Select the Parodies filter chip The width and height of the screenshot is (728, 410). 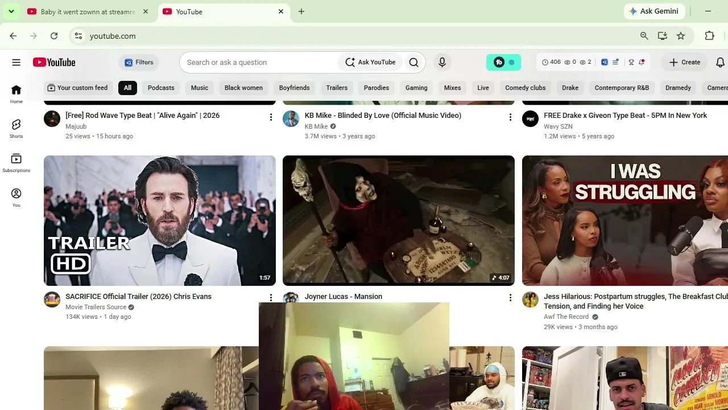pos(377,88)
